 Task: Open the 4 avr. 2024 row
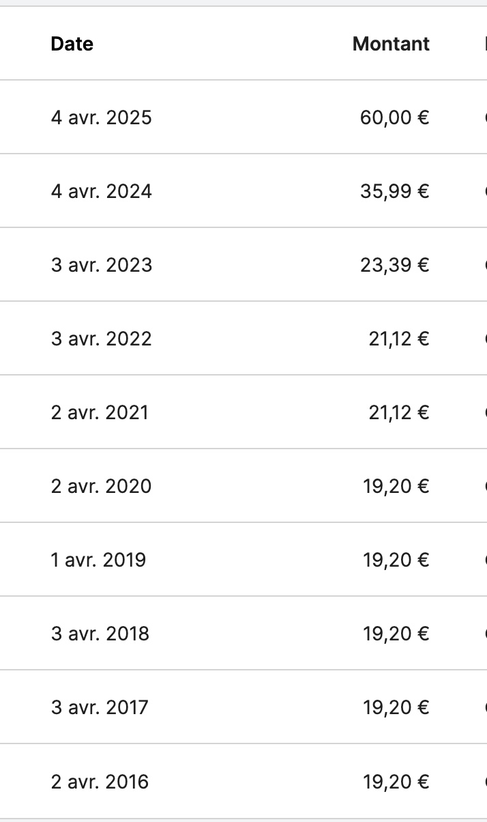tap(101, 191)
